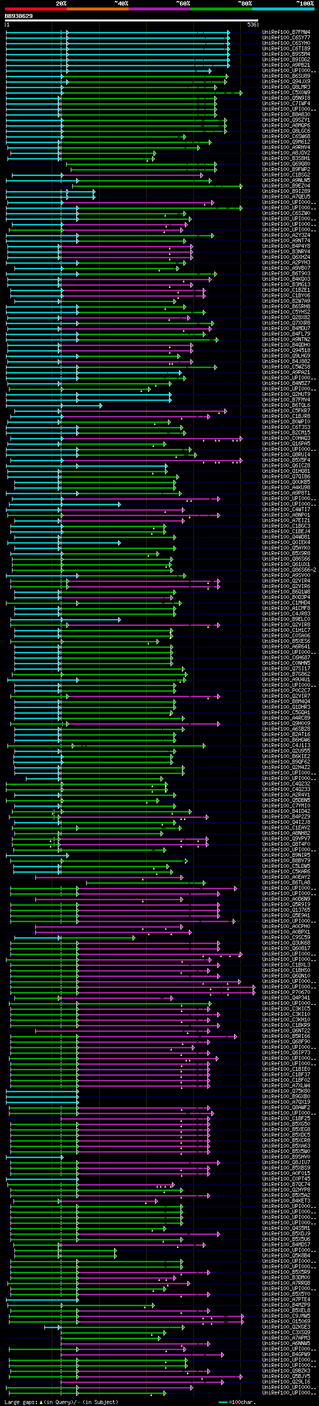Click the cyan ~100% identity color bar

[283, 9]
